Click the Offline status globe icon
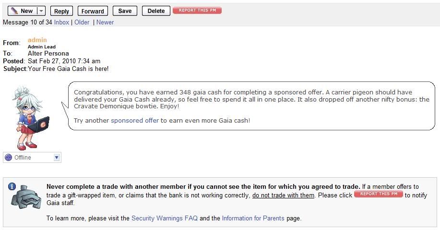 coord(9,158)
